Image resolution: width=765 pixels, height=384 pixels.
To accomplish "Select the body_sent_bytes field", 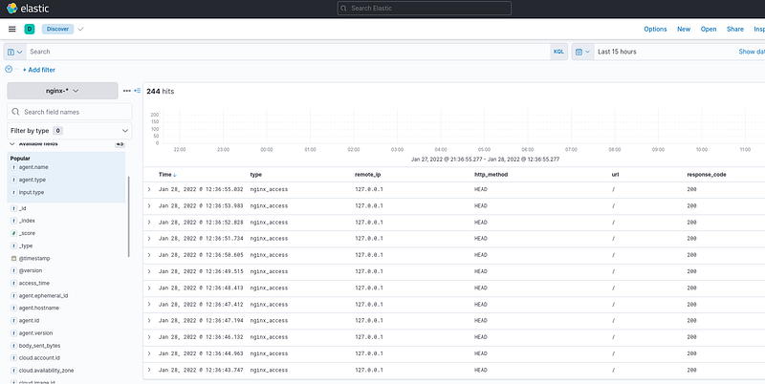I will coord(39,346).
